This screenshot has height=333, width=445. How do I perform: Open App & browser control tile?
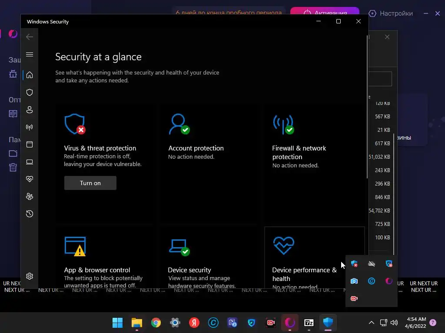point(104,257)
